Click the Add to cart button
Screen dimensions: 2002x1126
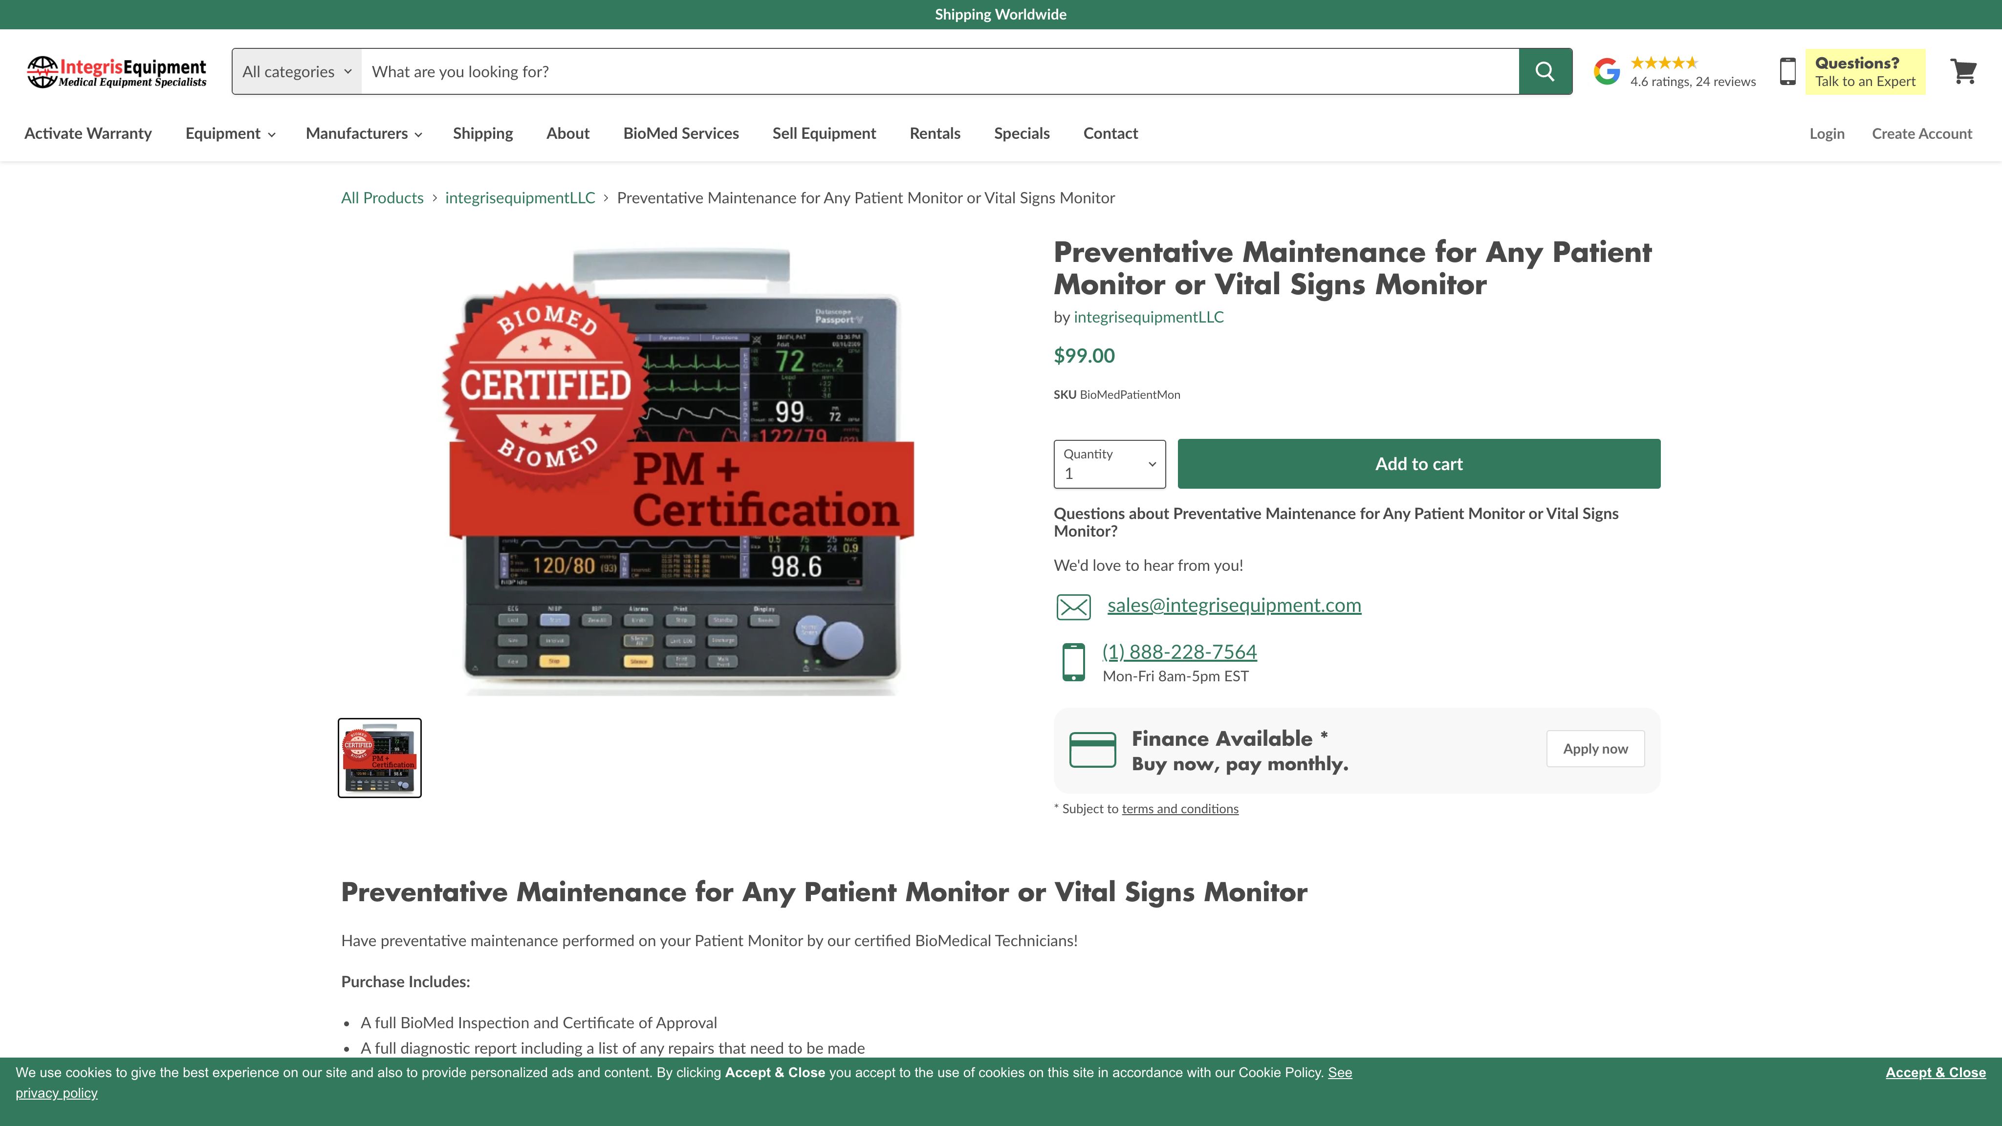point(1418,464)
